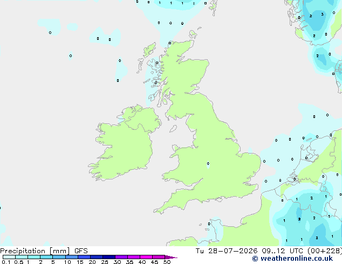Click the '10' legend scale label
Image resolution: width=342 pixels, height=264 pixels.
pyautogui.click(x=67, y=262)
